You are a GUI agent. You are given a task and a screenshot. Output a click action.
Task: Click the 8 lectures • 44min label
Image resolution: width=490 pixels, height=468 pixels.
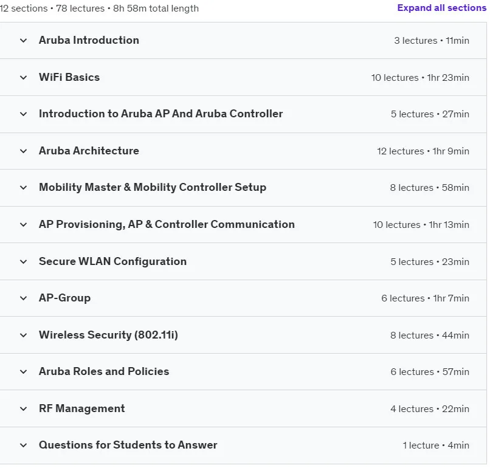[x=430, y=336]
